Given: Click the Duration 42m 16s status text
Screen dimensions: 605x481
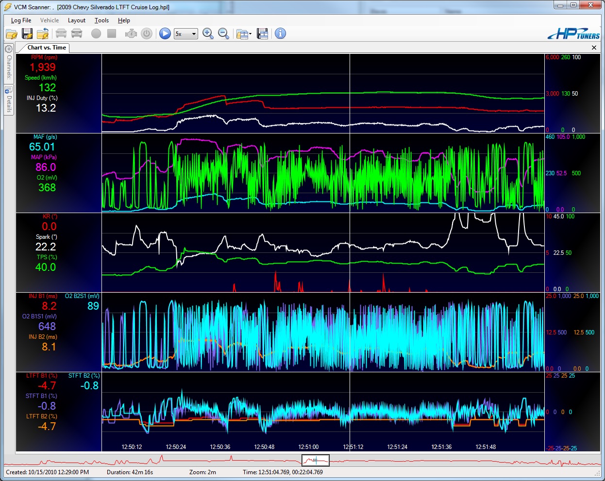Looking at the screenshot, I should (x=130, y=472).
